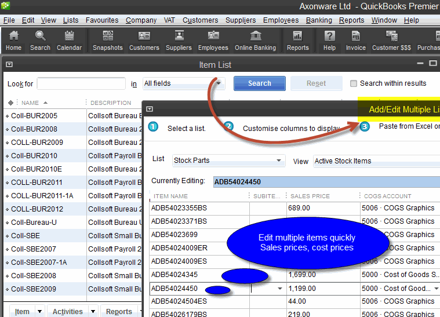Screen dimensions: 440x317
Task: Select item Coll-SBE2007-1A in the list
Action: click(x=39, y=263)
